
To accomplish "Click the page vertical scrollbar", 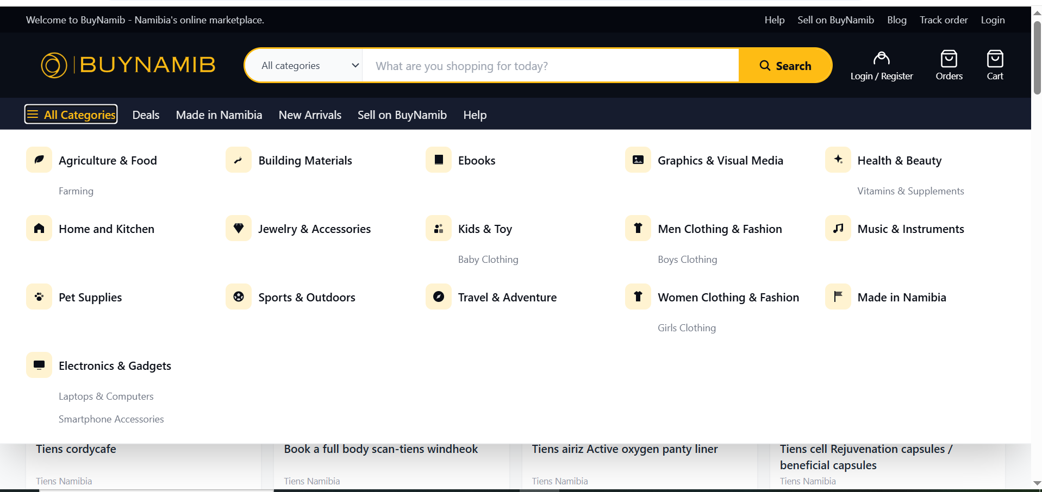I will click(x=1037, y=58).
